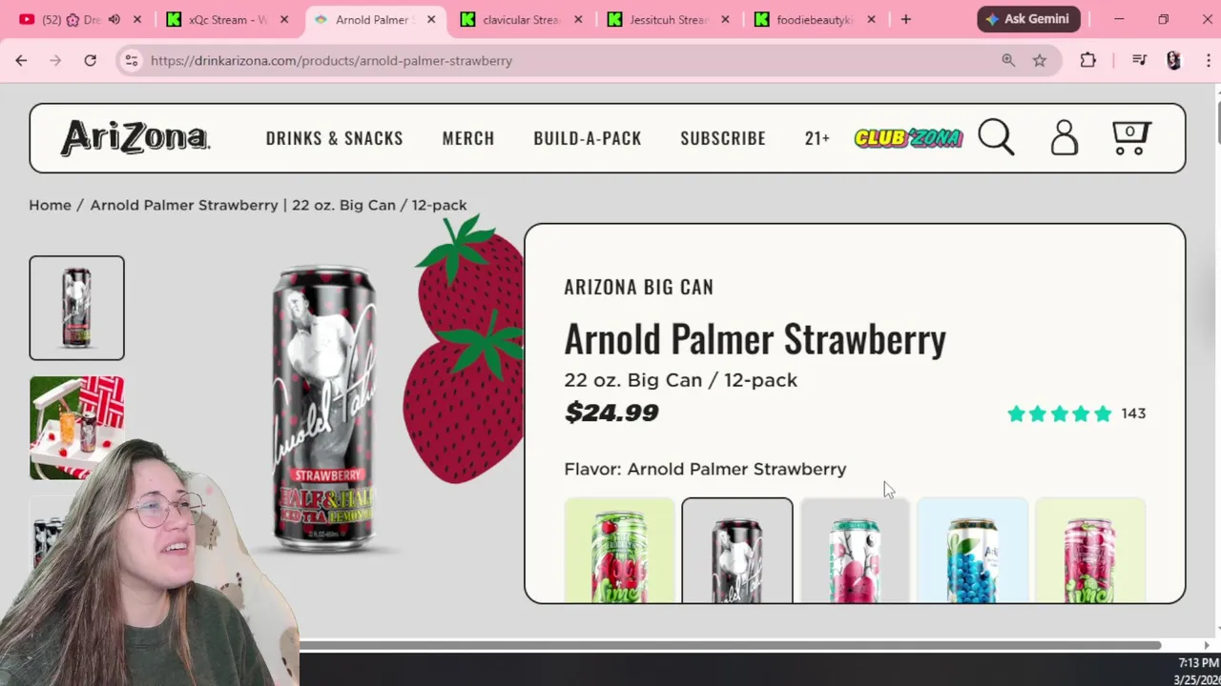Click the Ask Gemini button
Image resolution: width=1221 pixels, height=686 pixels.
[1028, 19]
